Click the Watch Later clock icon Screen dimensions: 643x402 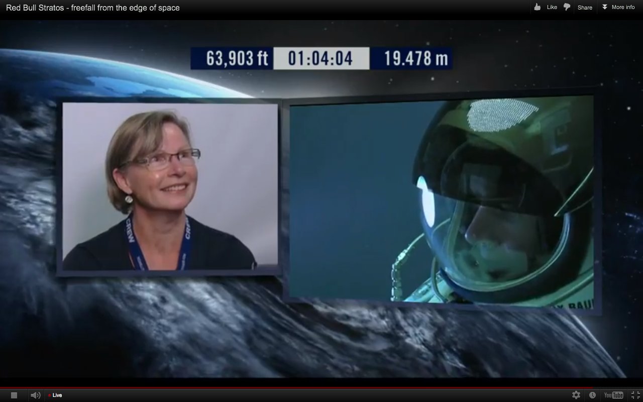(593, 395)
